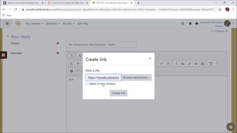Click the Message required field icon
The image size is (237, 133).
pos(58,53)
